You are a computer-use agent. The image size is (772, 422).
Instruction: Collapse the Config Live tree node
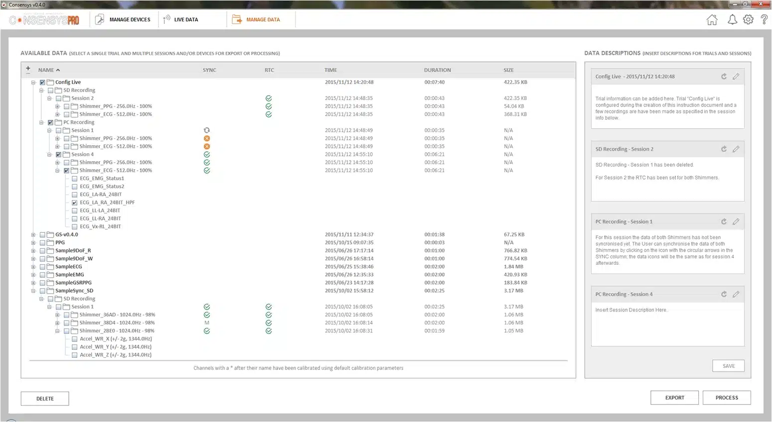click(x=33, y=83)
